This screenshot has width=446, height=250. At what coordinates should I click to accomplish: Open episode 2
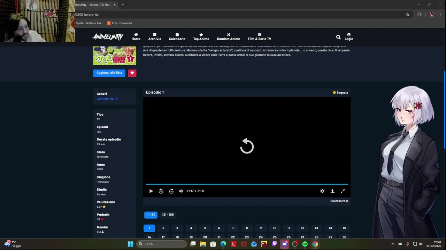[163, 228]
